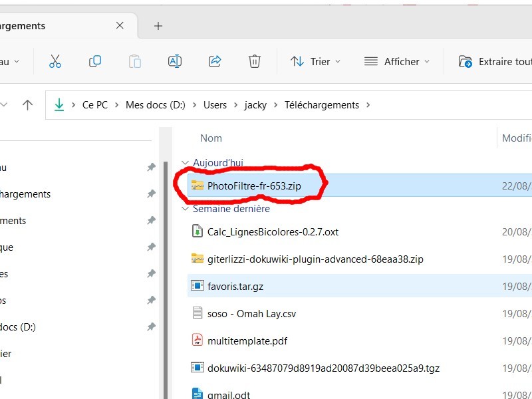Select Users in the address path
532x399 pixels.
215,105
